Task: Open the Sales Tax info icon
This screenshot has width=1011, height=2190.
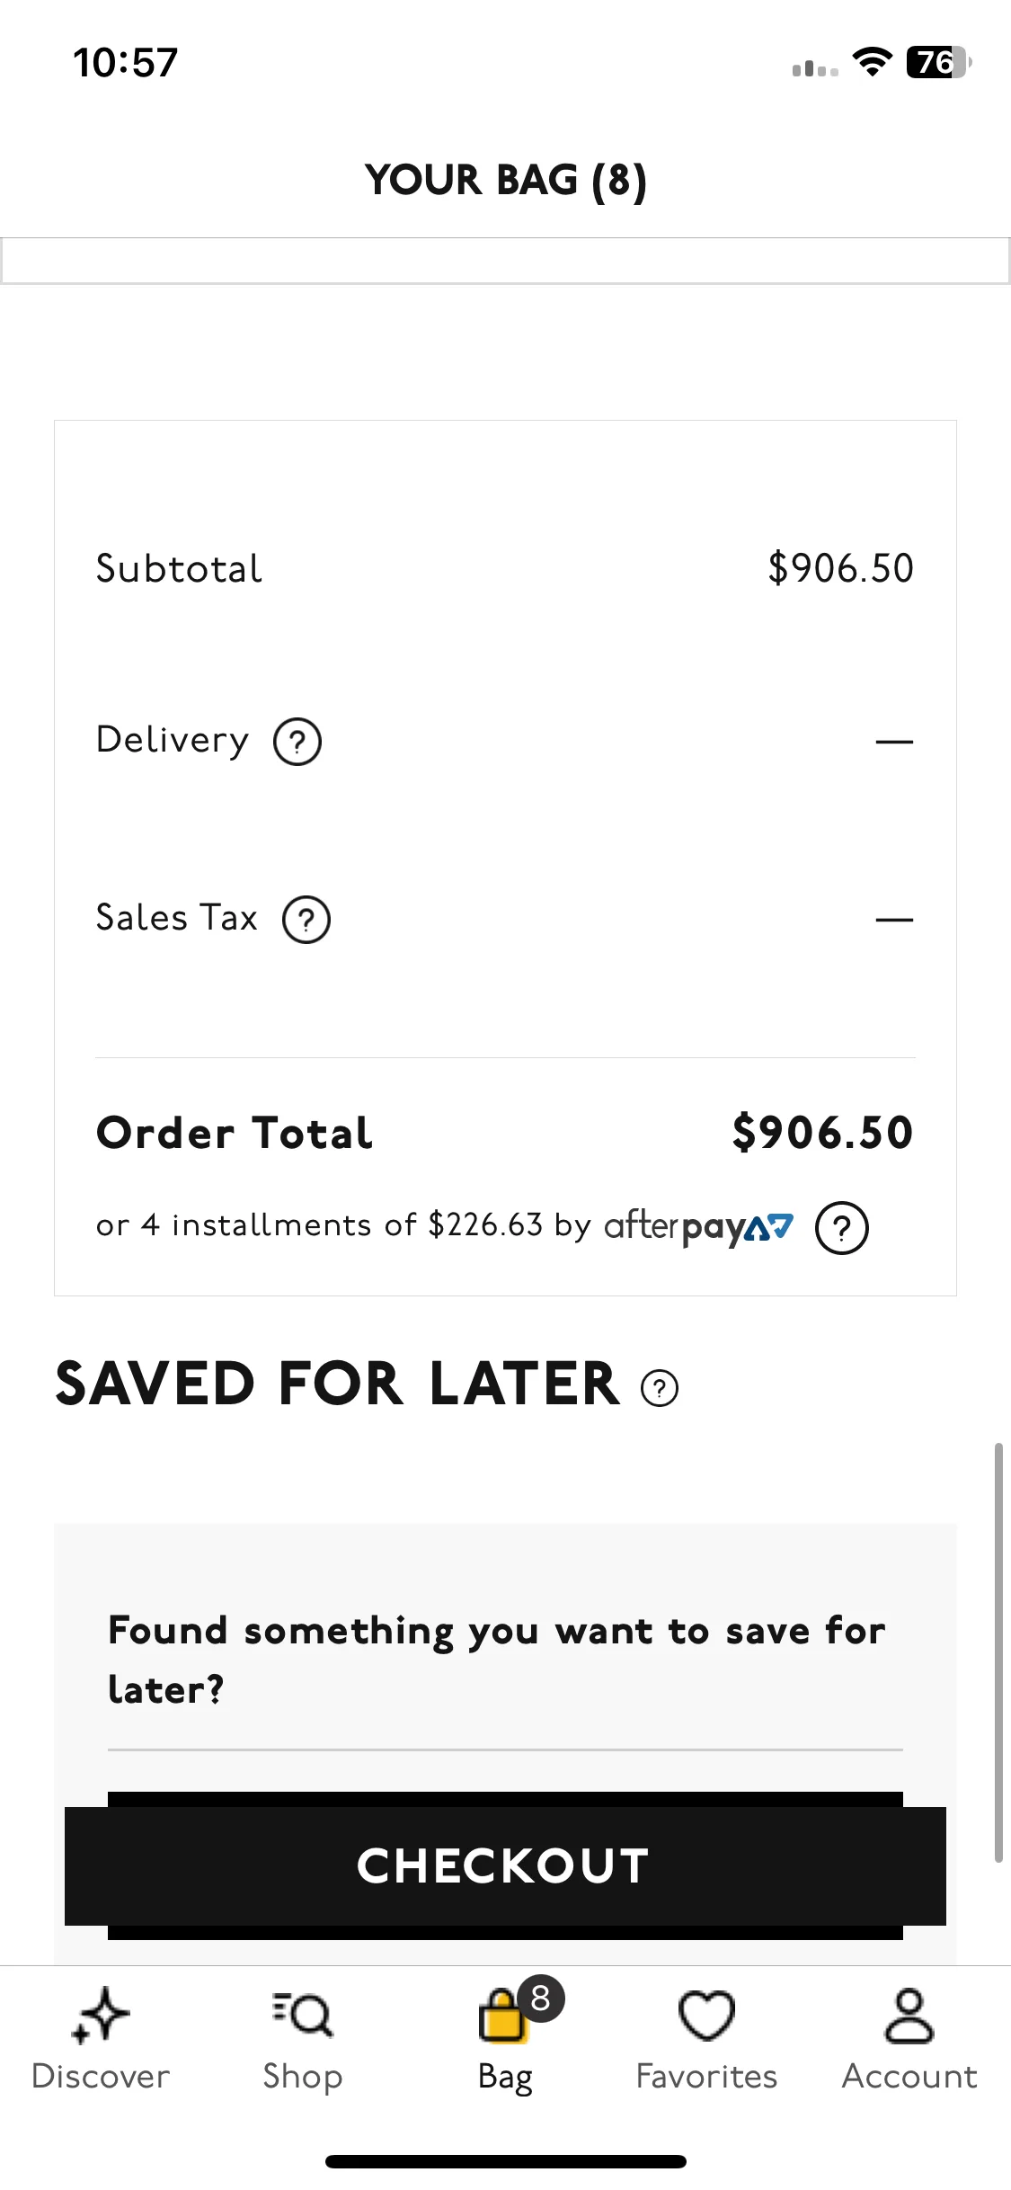Action: point(306,920)
